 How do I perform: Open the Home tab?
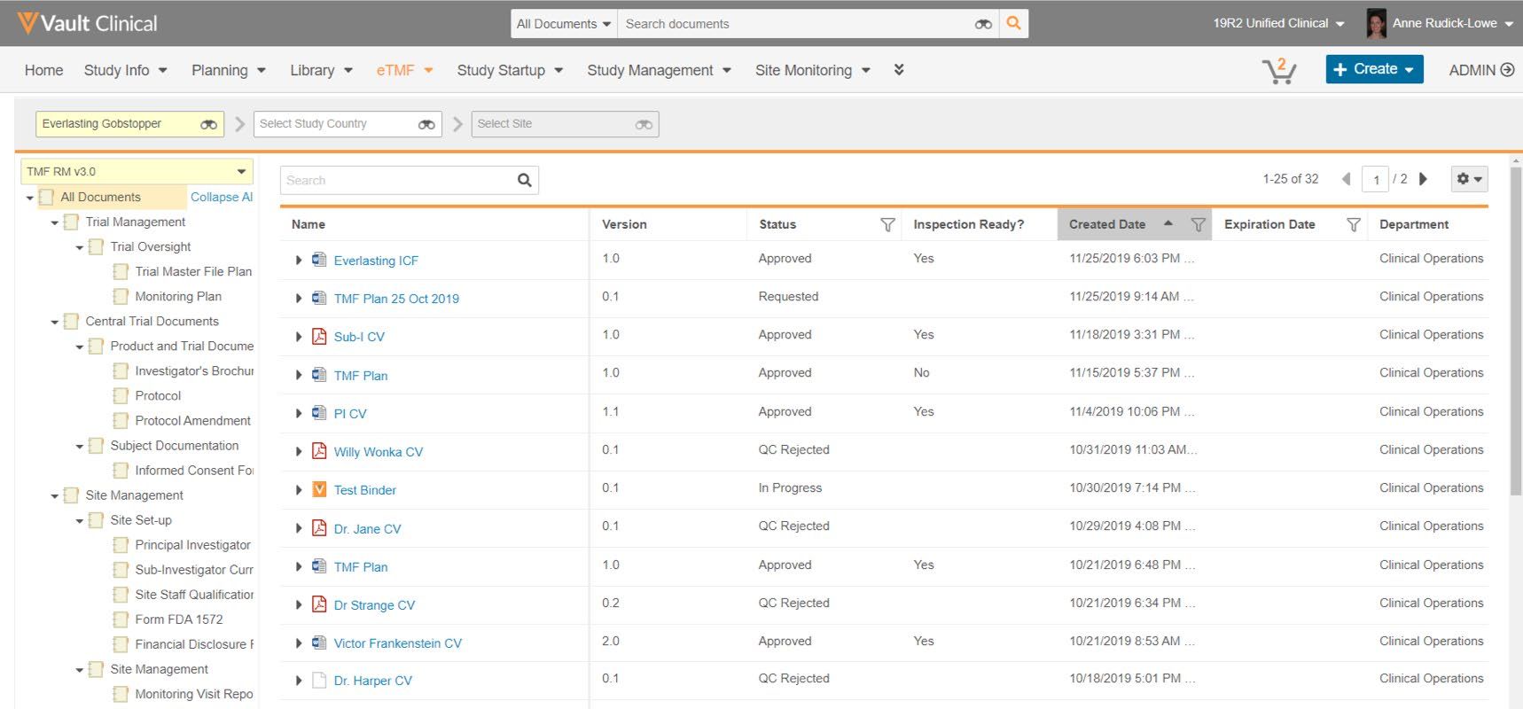click(x=43, y=70)
